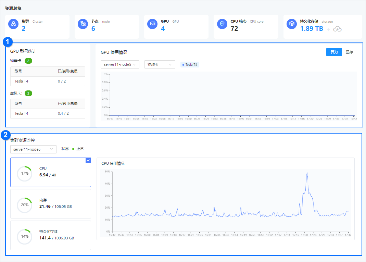Switch to the 显存 tab
366x262 pixels.
pos(350,52)
